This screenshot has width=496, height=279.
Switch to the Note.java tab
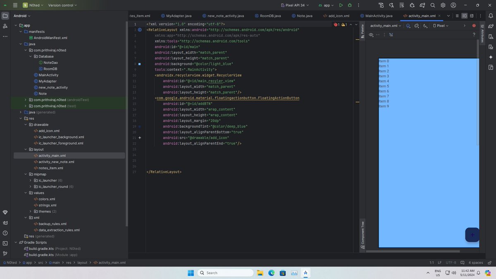[x=301, y=16]
